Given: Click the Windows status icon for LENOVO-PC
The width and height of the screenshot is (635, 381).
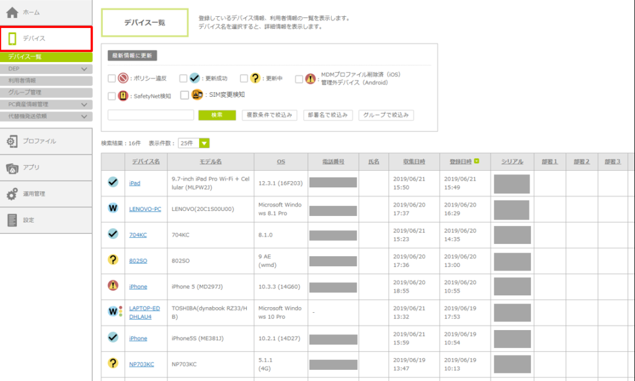Looking at the screenshot, I should (113, 208).
